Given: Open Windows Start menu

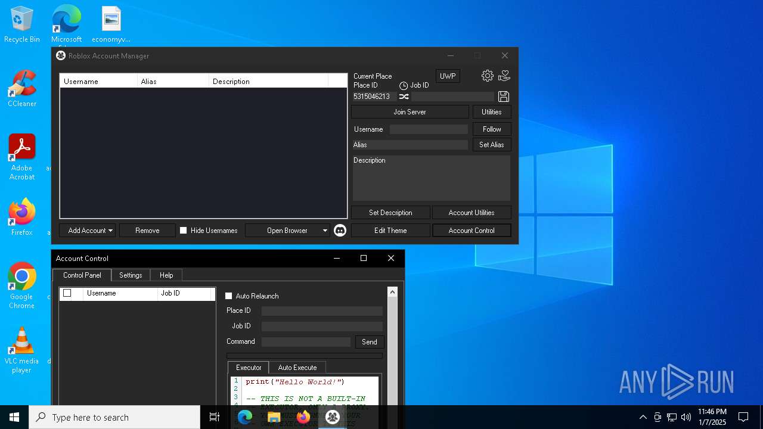Looking at the screenshot, I should coord(14,417).
